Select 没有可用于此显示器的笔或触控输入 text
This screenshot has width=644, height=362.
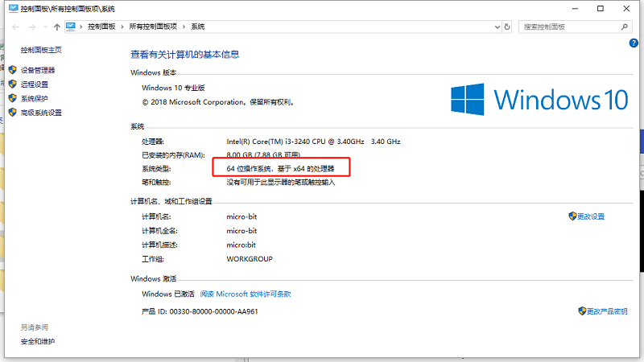click(x=280, y=183)
